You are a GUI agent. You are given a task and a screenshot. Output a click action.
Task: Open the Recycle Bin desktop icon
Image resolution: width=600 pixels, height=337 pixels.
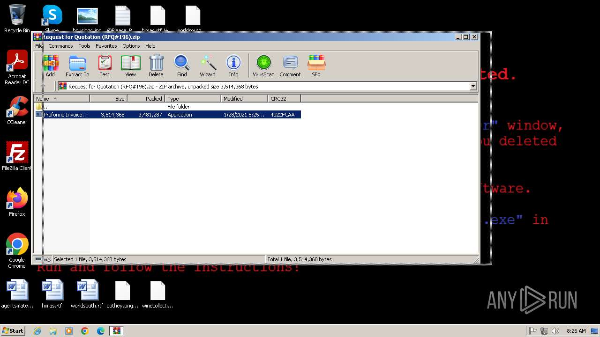17,19
